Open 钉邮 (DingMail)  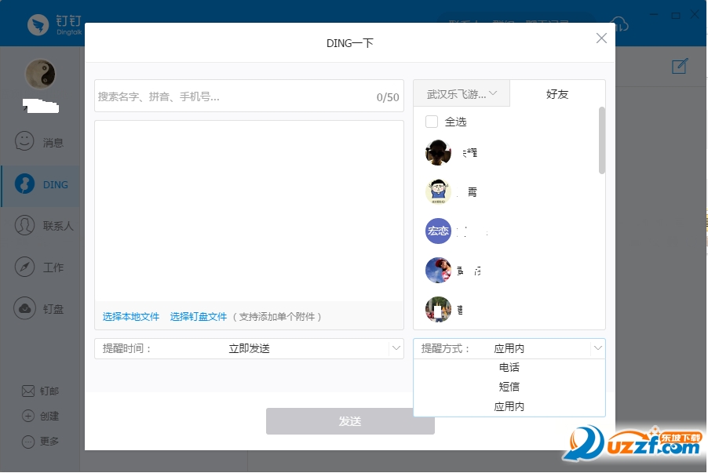tap(40, 390)
